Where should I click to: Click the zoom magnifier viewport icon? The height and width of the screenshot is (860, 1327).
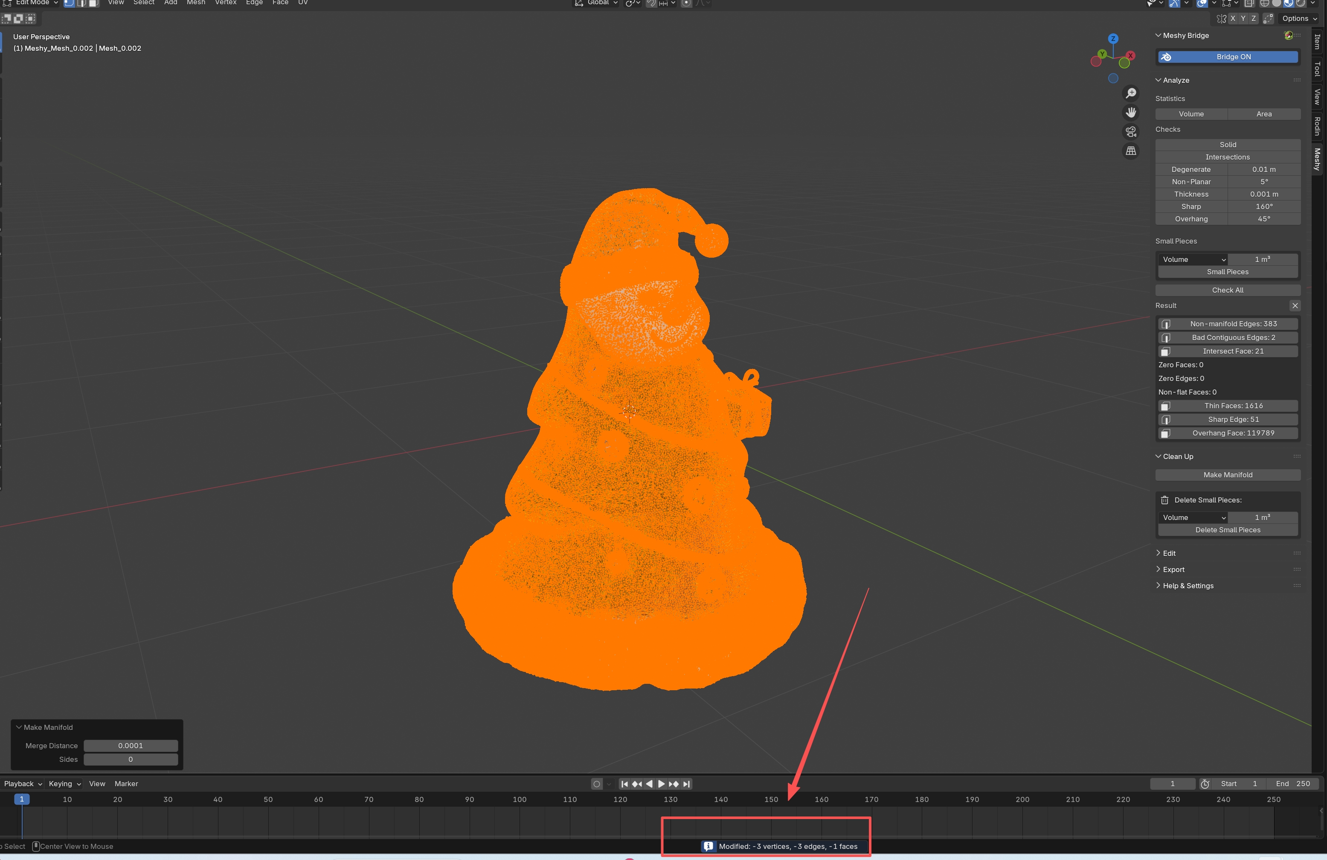click(1131, 93)
